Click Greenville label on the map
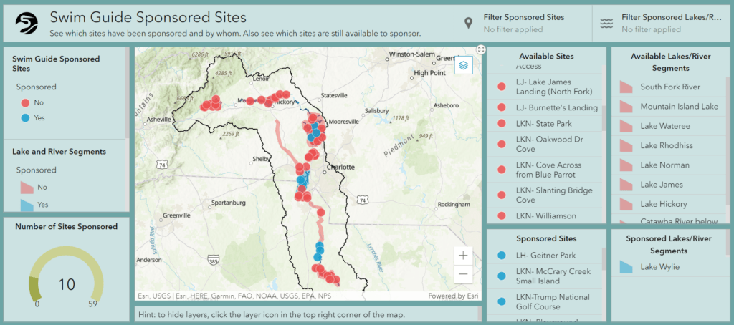Viewport: 734px width, 325px height. 176,216
